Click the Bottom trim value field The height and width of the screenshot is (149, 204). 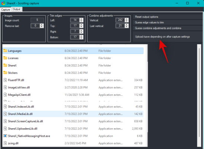click(75, 37)
